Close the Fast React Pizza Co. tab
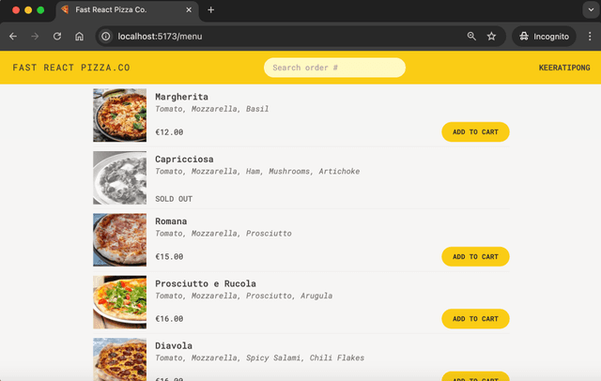 point(189,10)
